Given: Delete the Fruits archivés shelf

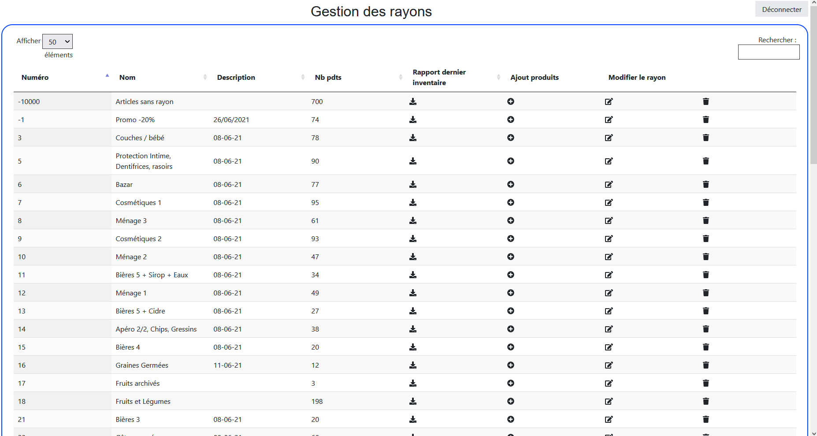Looking at the screenshot, I should pyautogui.click(x=706, y=383).
